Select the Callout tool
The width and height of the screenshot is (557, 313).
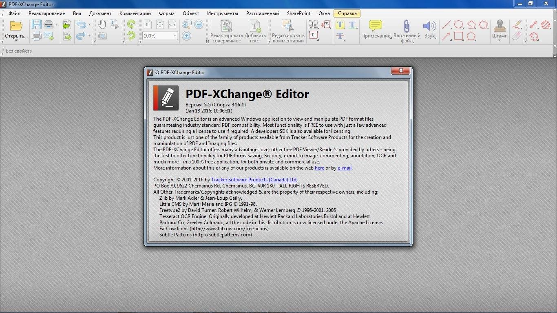(326, 25)
